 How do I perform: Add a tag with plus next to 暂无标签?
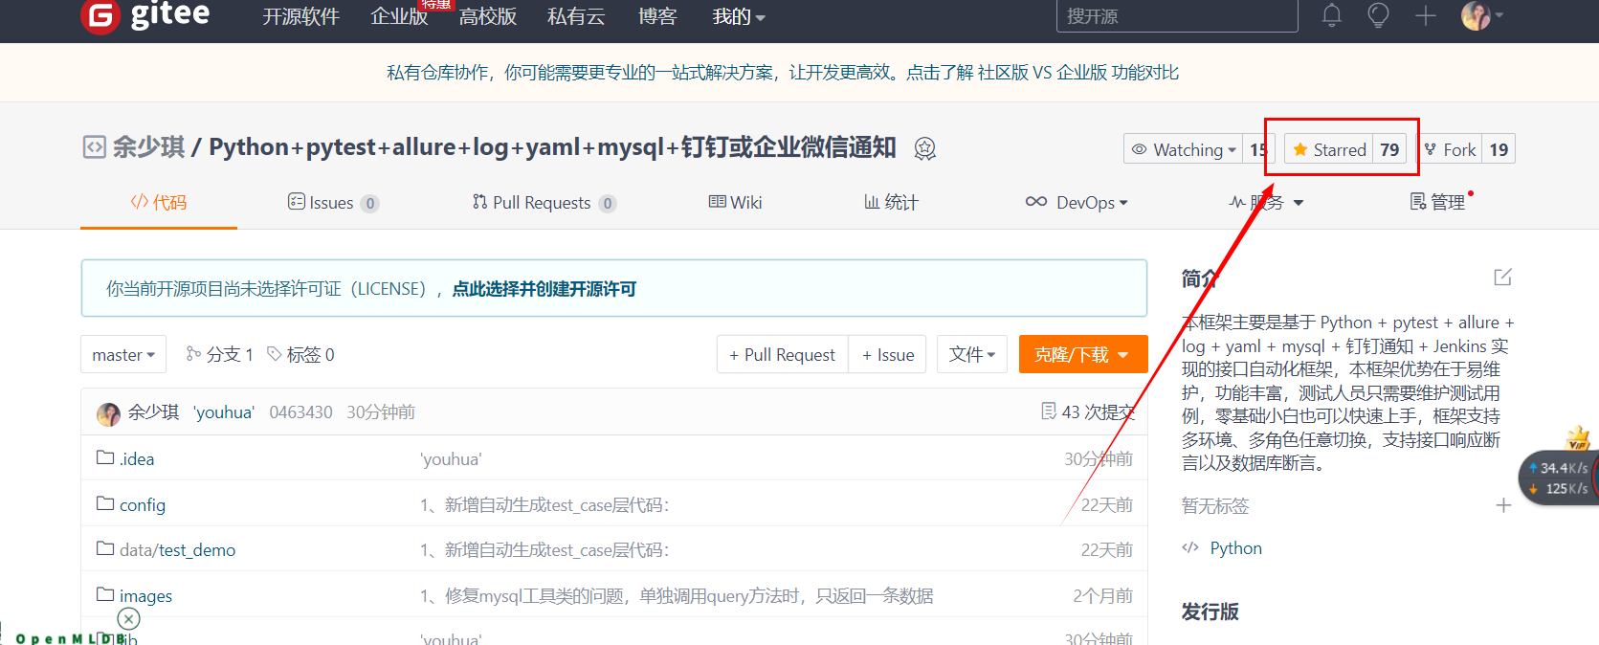coord(1503,505)
